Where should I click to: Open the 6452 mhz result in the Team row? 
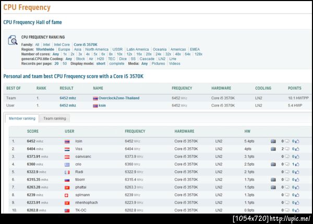tap(68, 98)
